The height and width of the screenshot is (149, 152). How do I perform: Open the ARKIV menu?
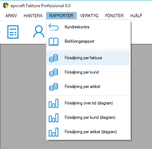click(x=11, y=16)
